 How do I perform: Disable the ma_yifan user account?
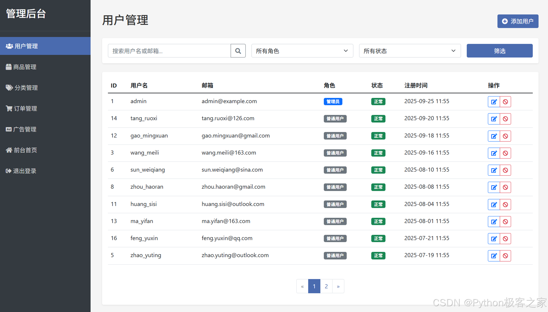pyautogui.click(x=505, y=222)
